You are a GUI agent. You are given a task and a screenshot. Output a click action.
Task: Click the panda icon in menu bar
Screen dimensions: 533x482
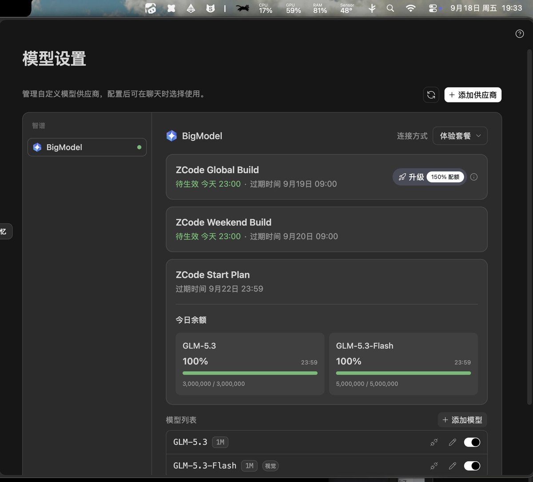(151, 8)
